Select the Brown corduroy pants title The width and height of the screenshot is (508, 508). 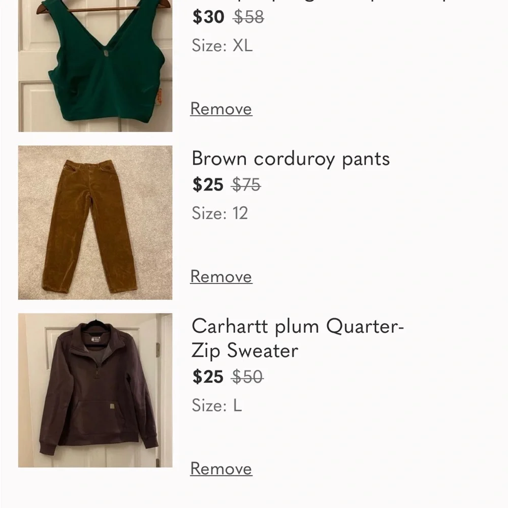[x=291, y=159]
